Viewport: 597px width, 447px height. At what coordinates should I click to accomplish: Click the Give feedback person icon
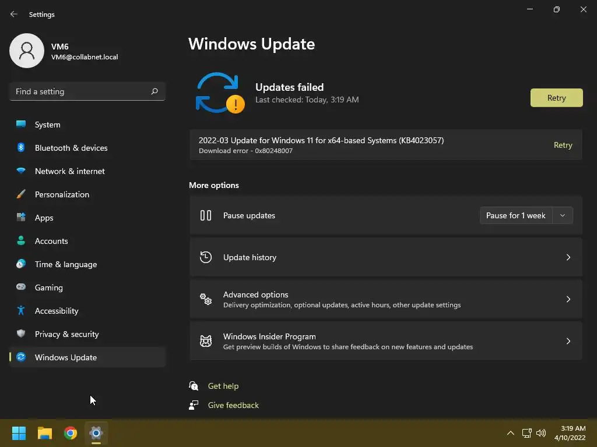point(194,405)
